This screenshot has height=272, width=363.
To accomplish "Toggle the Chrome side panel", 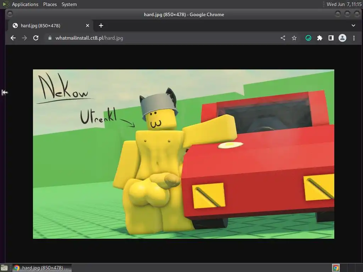I will [331, 38].
